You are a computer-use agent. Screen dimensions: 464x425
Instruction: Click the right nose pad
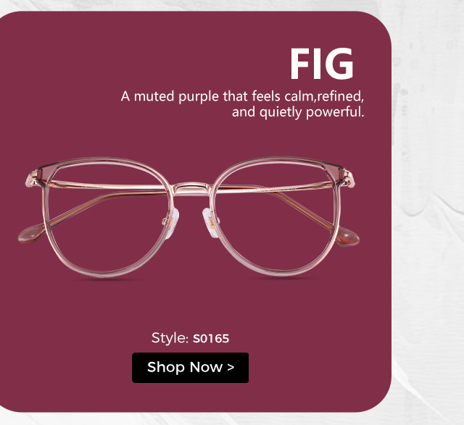pos(211,223)
